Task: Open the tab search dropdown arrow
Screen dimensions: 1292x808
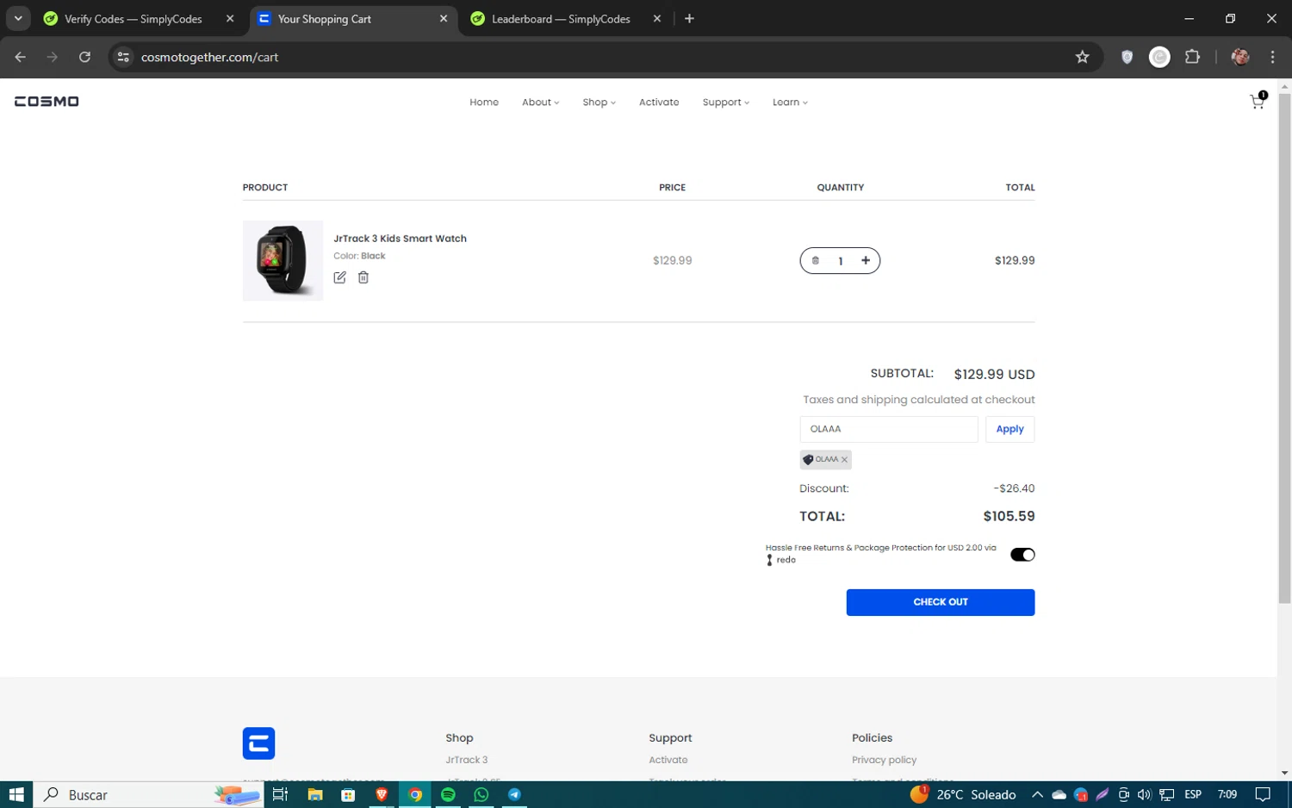Action: tap(18, 18)
